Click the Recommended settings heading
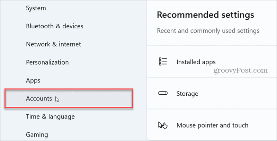 [x=205, y=15]
